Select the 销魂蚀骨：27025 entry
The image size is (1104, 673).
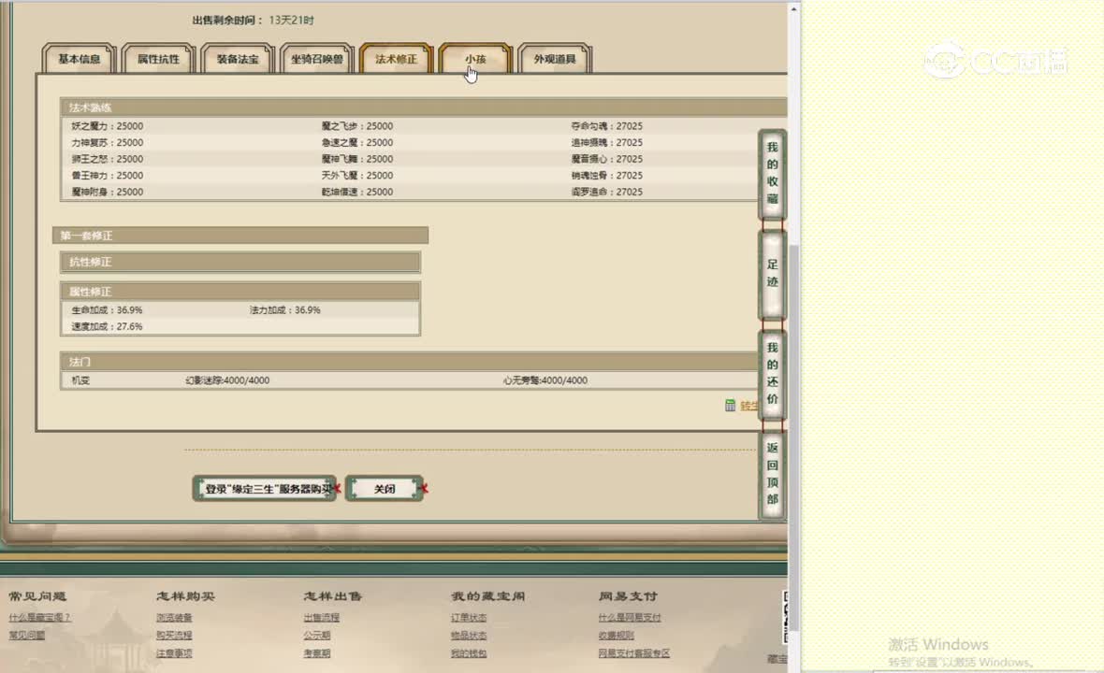point(607,175)
